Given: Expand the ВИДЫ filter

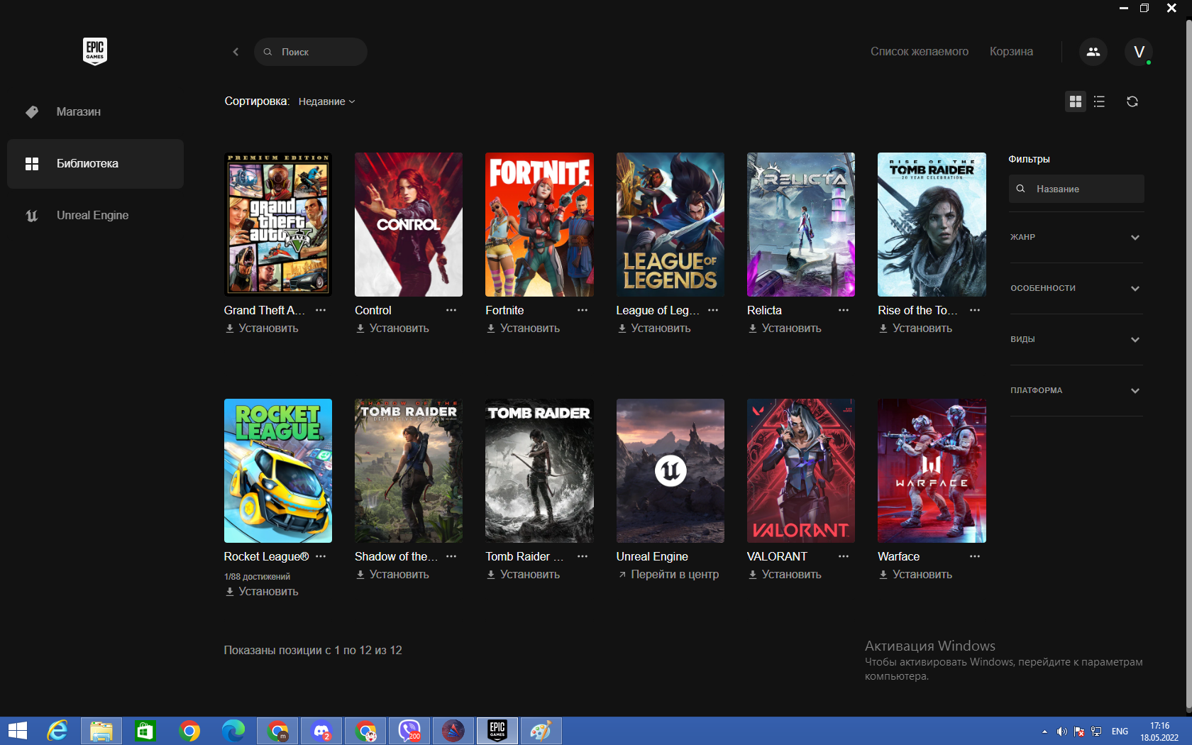Looking at the screenshot, I should point(1076,339).
